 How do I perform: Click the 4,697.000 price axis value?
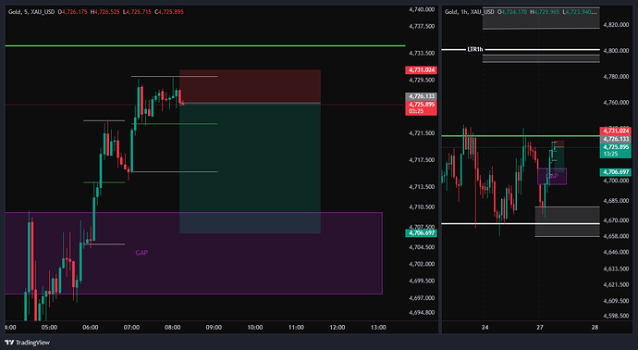[422, 298]
